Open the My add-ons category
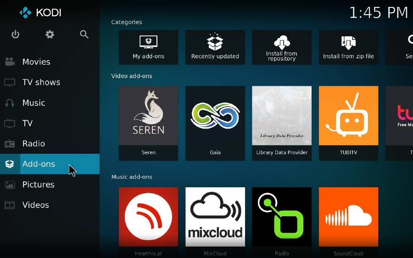Viewport: 413px width, 258px height. coord(148,47)
